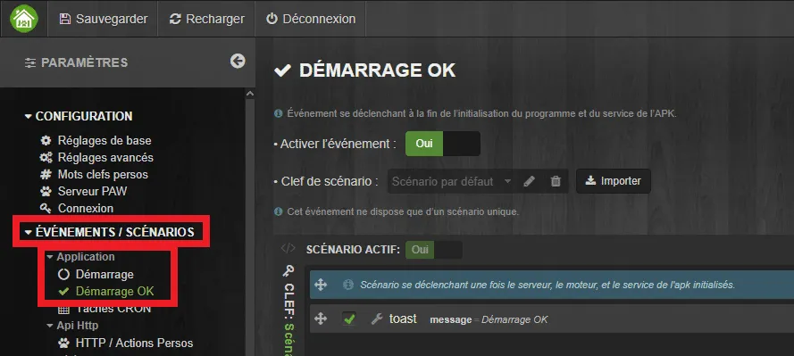Open the Scénario par défaut dropdown
Image resolution: width=794 pixels, height=356 pixels.
tap(451, 181)
